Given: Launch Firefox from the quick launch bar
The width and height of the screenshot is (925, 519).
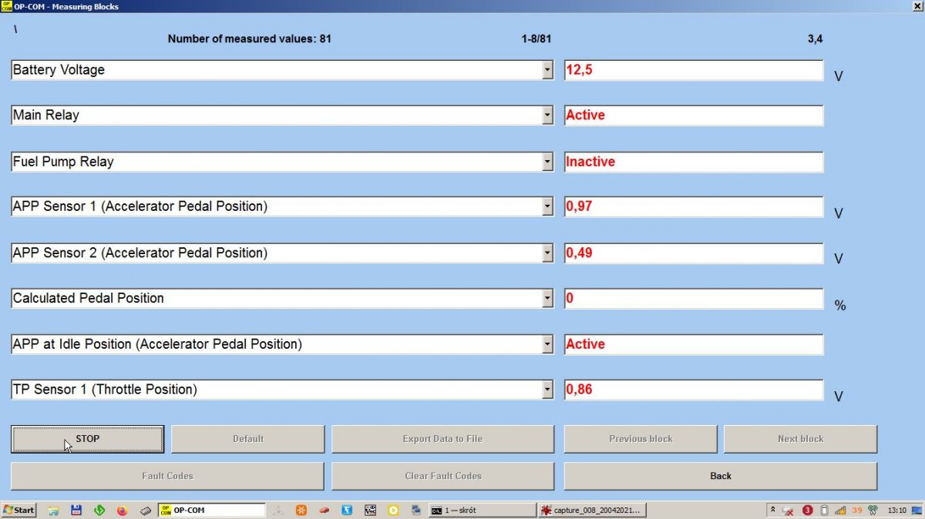Looking at the screenshot, I should [122, 510].
